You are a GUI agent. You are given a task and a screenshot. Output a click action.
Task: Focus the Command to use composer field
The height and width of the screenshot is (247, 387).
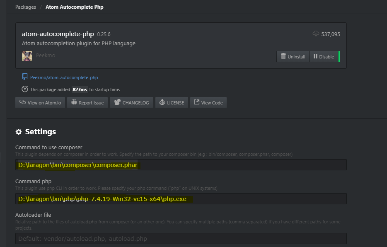click(181, 165)
